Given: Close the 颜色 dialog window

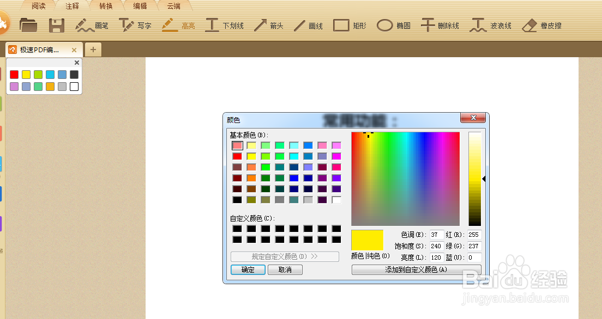Looking at the screenshot, I should coord(473,118).
